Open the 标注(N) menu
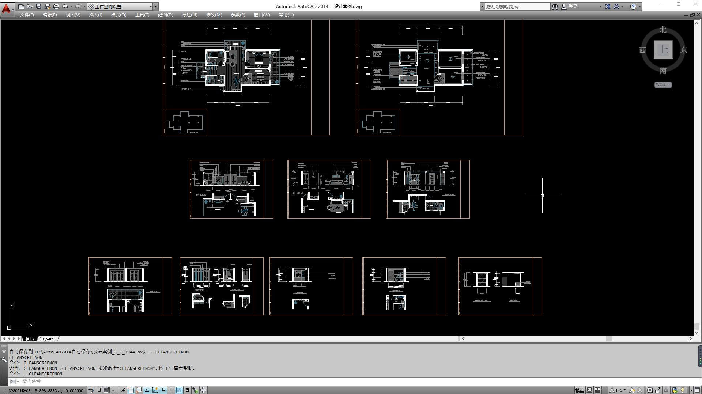The image size is (702, 394). point(189,15)
